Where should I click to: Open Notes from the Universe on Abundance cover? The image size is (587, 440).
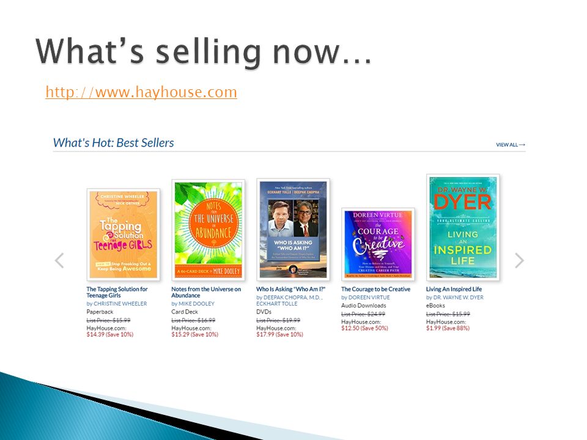208,230
